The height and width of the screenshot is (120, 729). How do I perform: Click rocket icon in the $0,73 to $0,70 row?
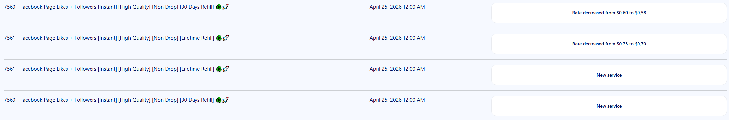coord(226,38)
